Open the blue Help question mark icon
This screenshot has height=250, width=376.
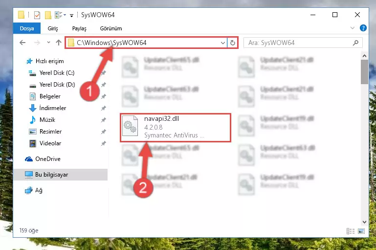363,28
